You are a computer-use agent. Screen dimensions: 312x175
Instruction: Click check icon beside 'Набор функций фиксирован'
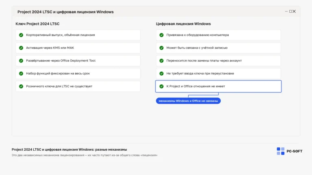point(21,73)
